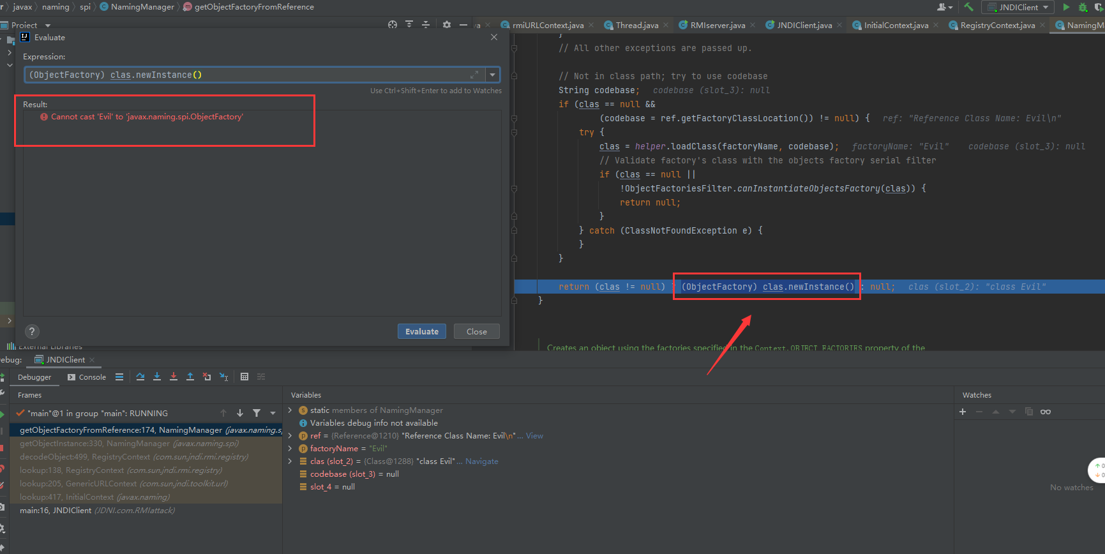Click the help question mark in Evaluate dialog
1105x554 pixels.
(32, 332)
